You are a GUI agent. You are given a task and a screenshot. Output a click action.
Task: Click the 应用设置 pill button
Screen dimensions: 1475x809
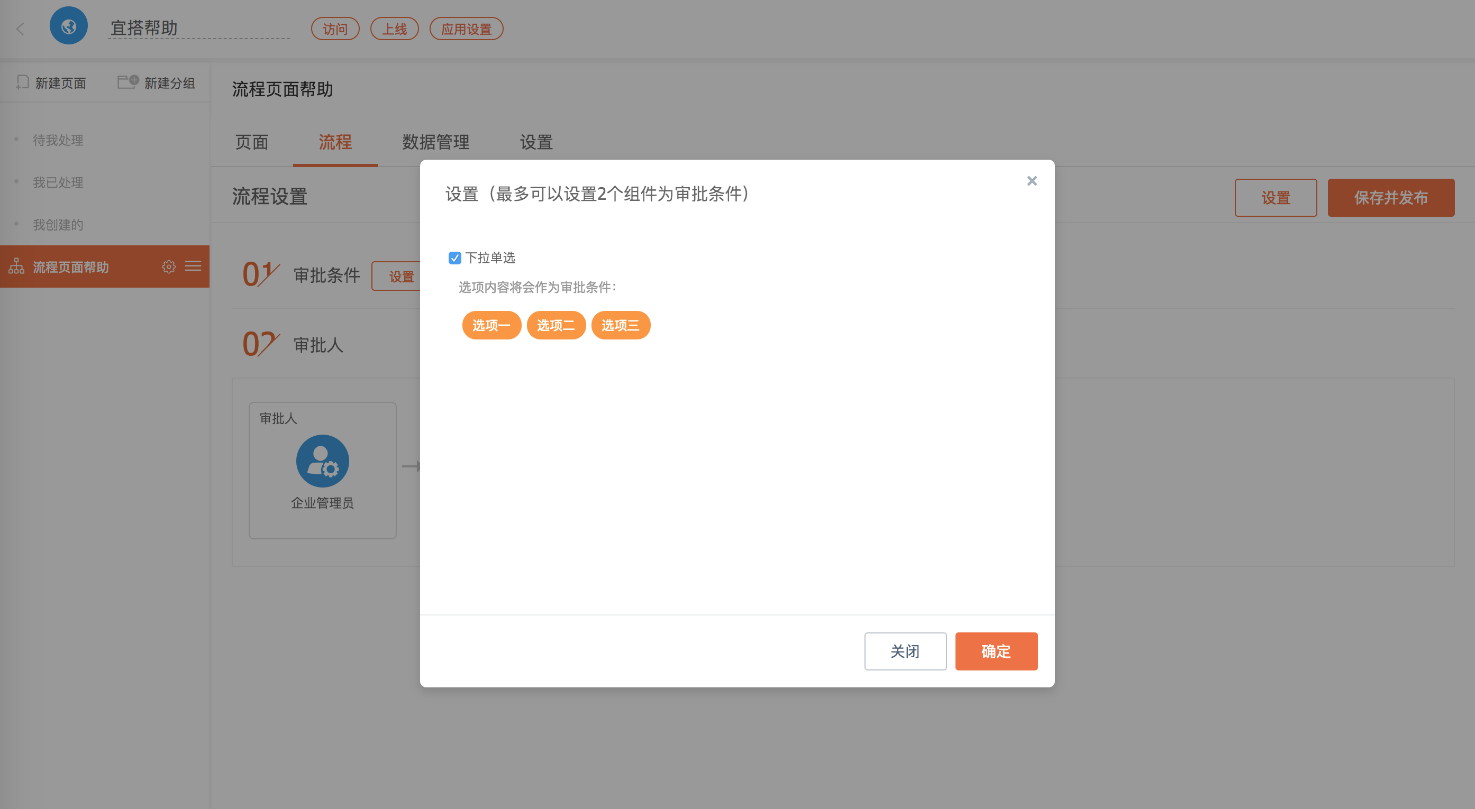pos(466,29)
